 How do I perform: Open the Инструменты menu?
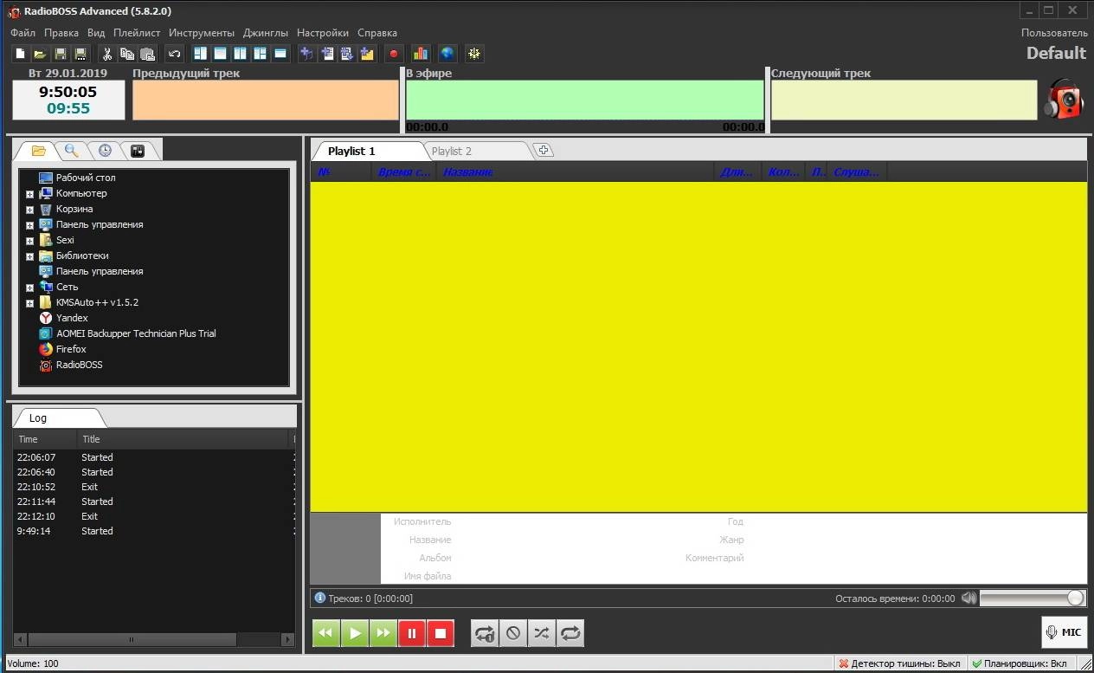(x=202, y=33)
